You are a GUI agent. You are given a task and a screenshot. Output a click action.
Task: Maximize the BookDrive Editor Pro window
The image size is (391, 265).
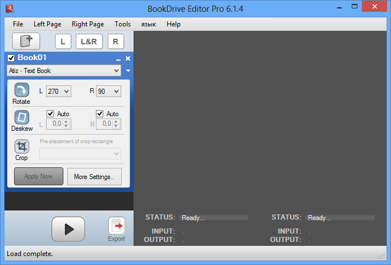(x=355, y=7)
